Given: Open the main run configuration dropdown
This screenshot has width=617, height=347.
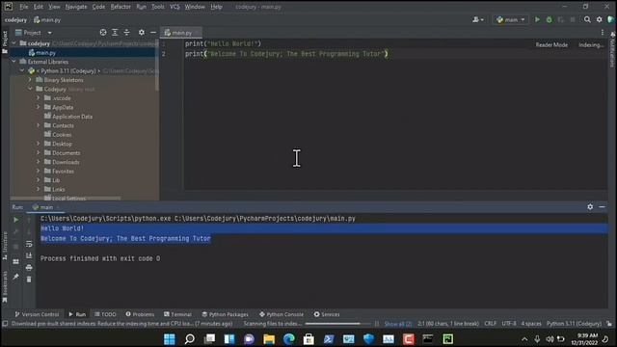Looking at the screenshot, I should 511,19.
